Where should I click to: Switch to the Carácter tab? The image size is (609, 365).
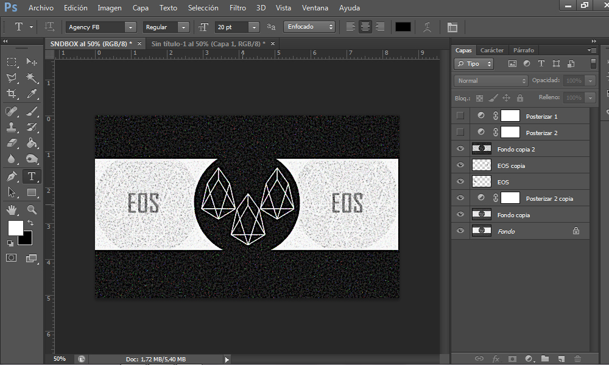[x=491, y=50]
